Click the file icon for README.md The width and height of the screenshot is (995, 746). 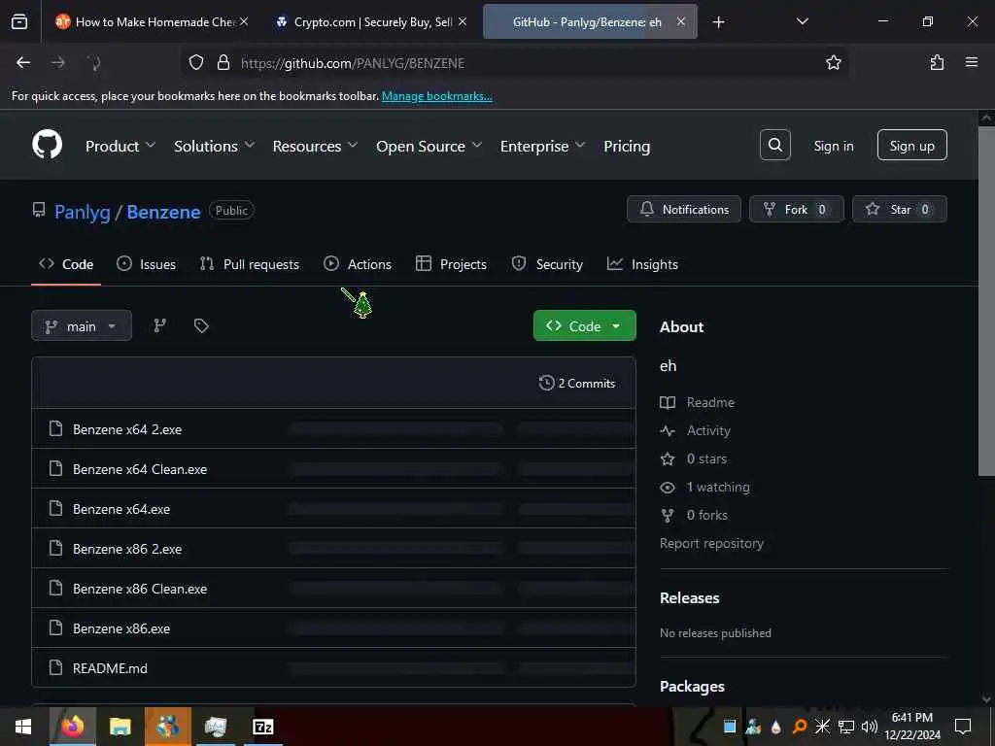pos(55,667)
